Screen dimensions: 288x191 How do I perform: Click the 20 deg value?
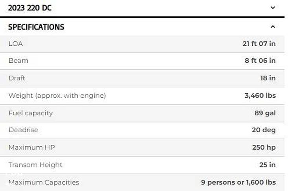coord(264,130)
